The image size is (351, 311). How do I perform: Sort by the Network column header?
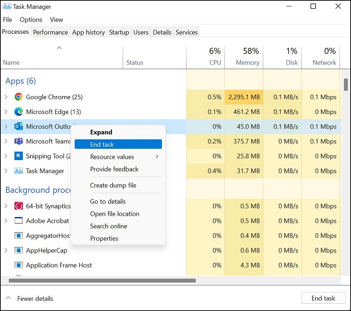tap(321, 57)
